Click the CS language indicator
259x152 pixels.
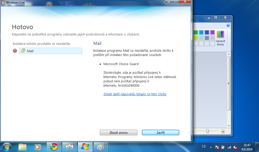pyautogui.click(x=204, y=146)
